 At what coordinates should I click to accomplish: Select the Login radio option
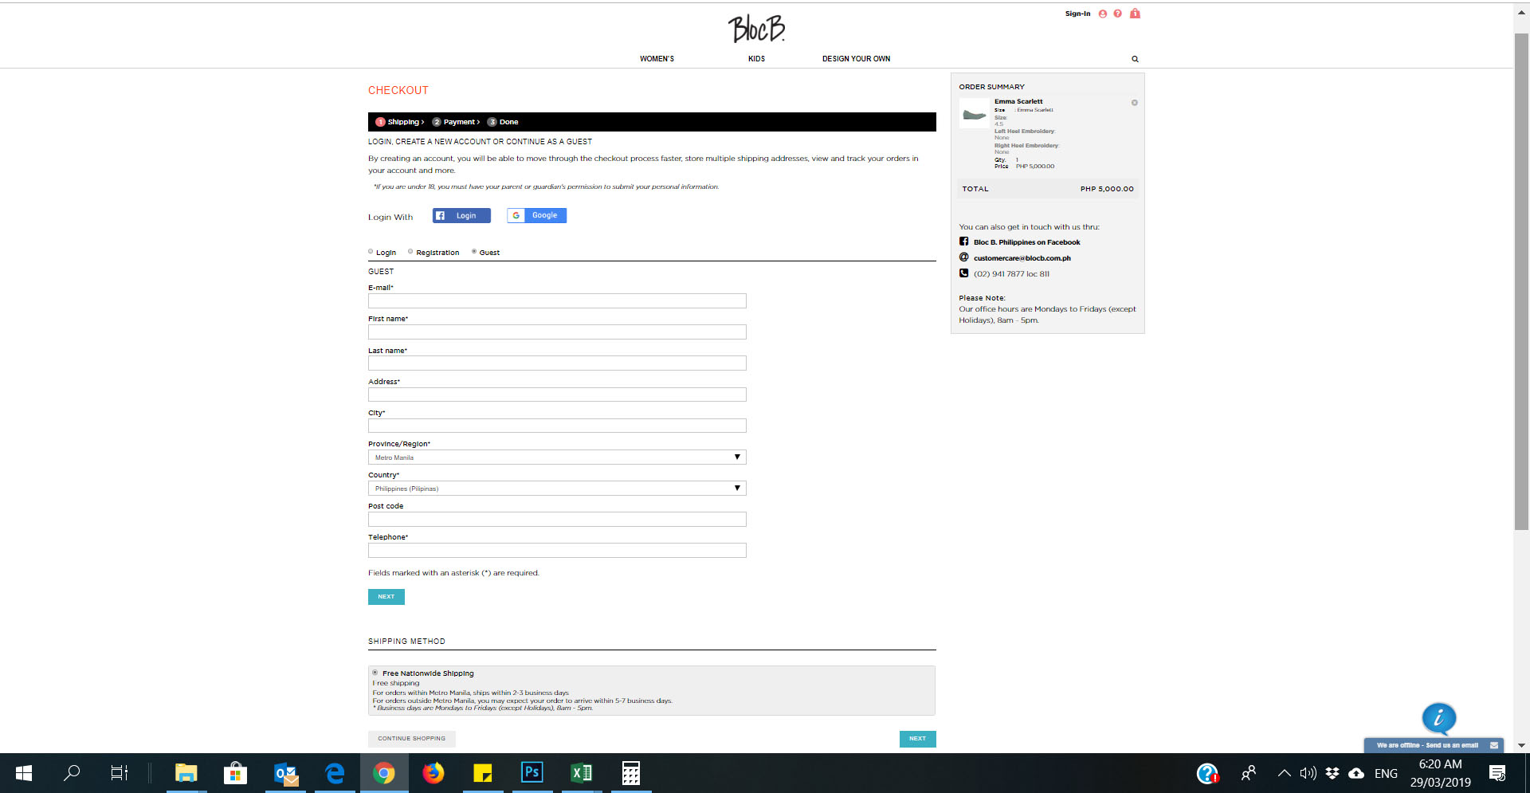coord(371,252)
